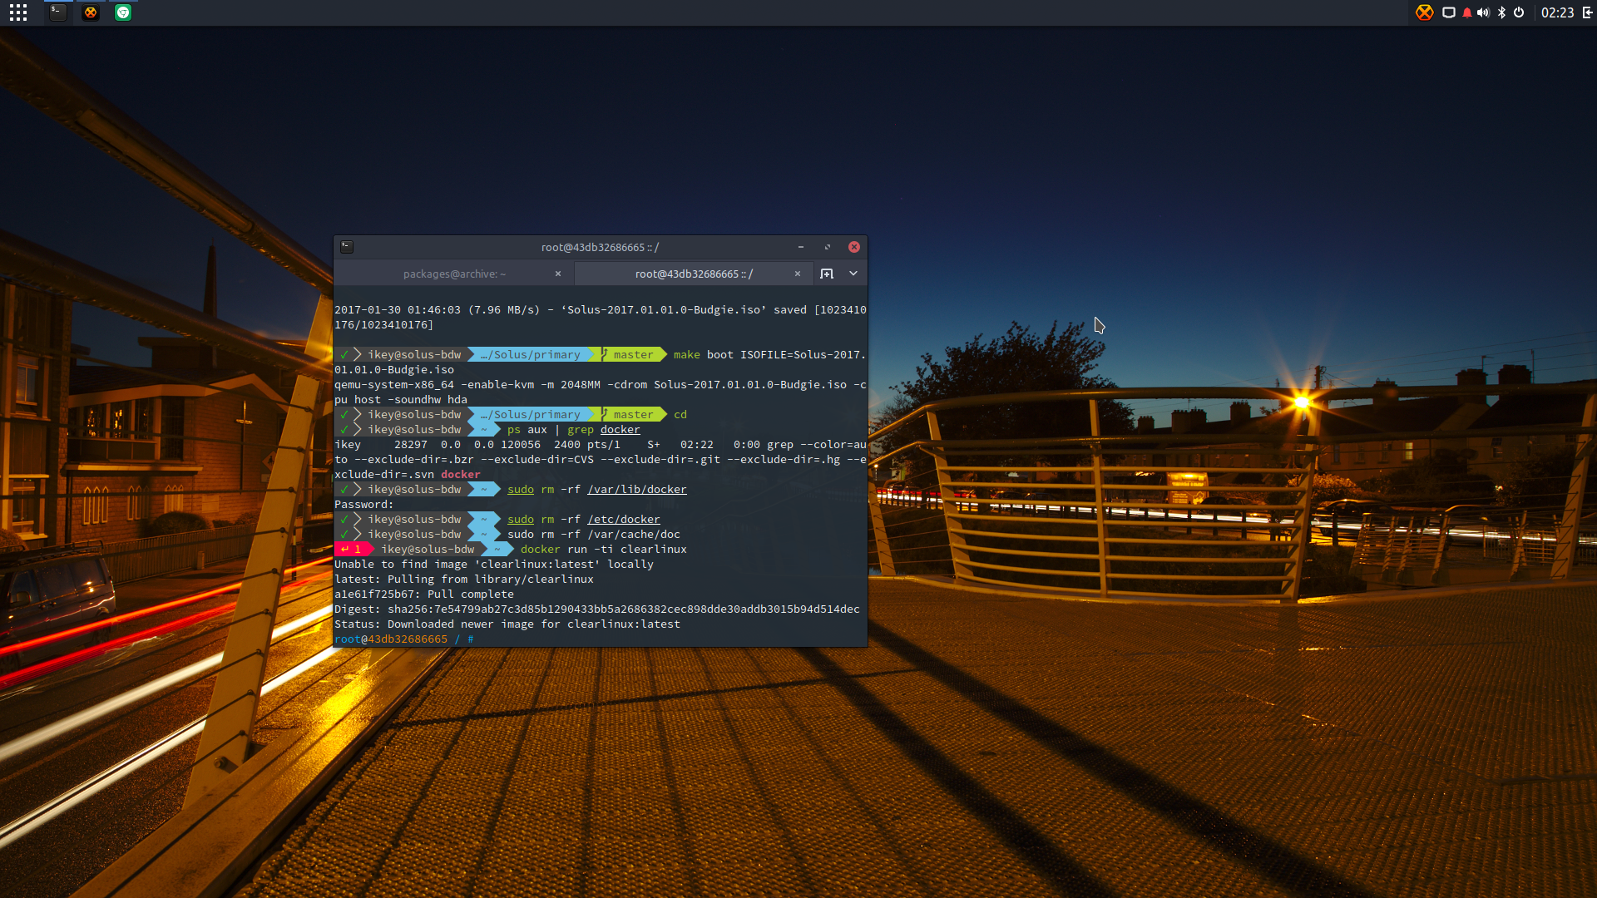1597x898 pixels.
Task: Close the packages@archive: ~ tab
Action: coord(558,274)
